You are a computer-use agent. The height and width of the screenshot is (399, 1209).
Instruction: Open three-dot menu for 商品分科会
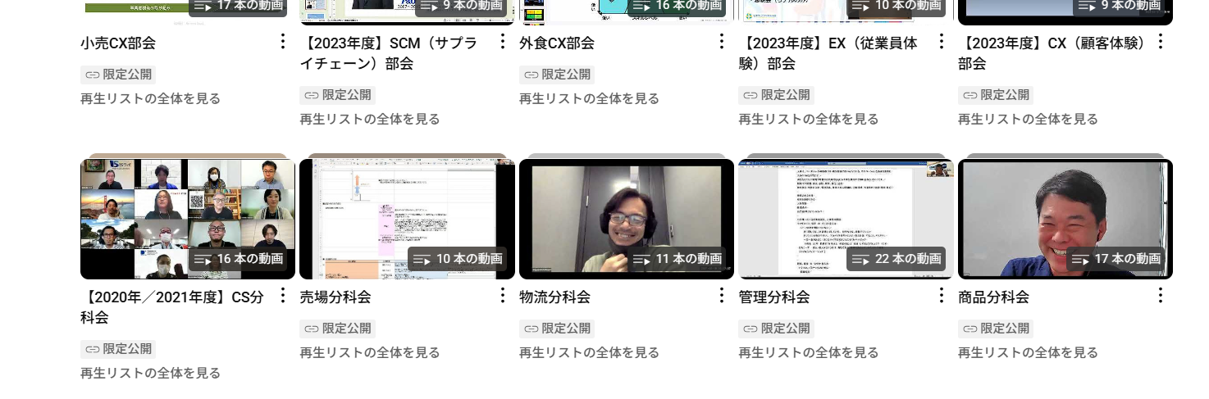1160,296
